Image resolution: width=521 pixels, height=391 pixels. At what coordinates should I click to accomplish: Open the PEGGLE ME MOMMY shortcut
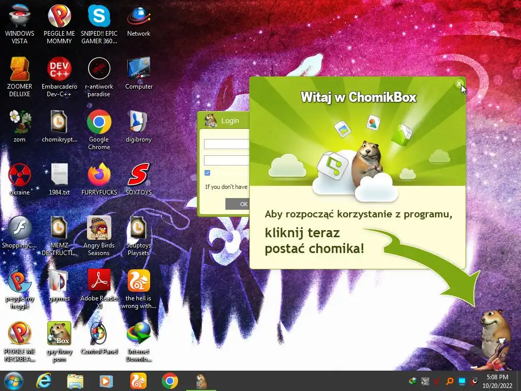59,15
